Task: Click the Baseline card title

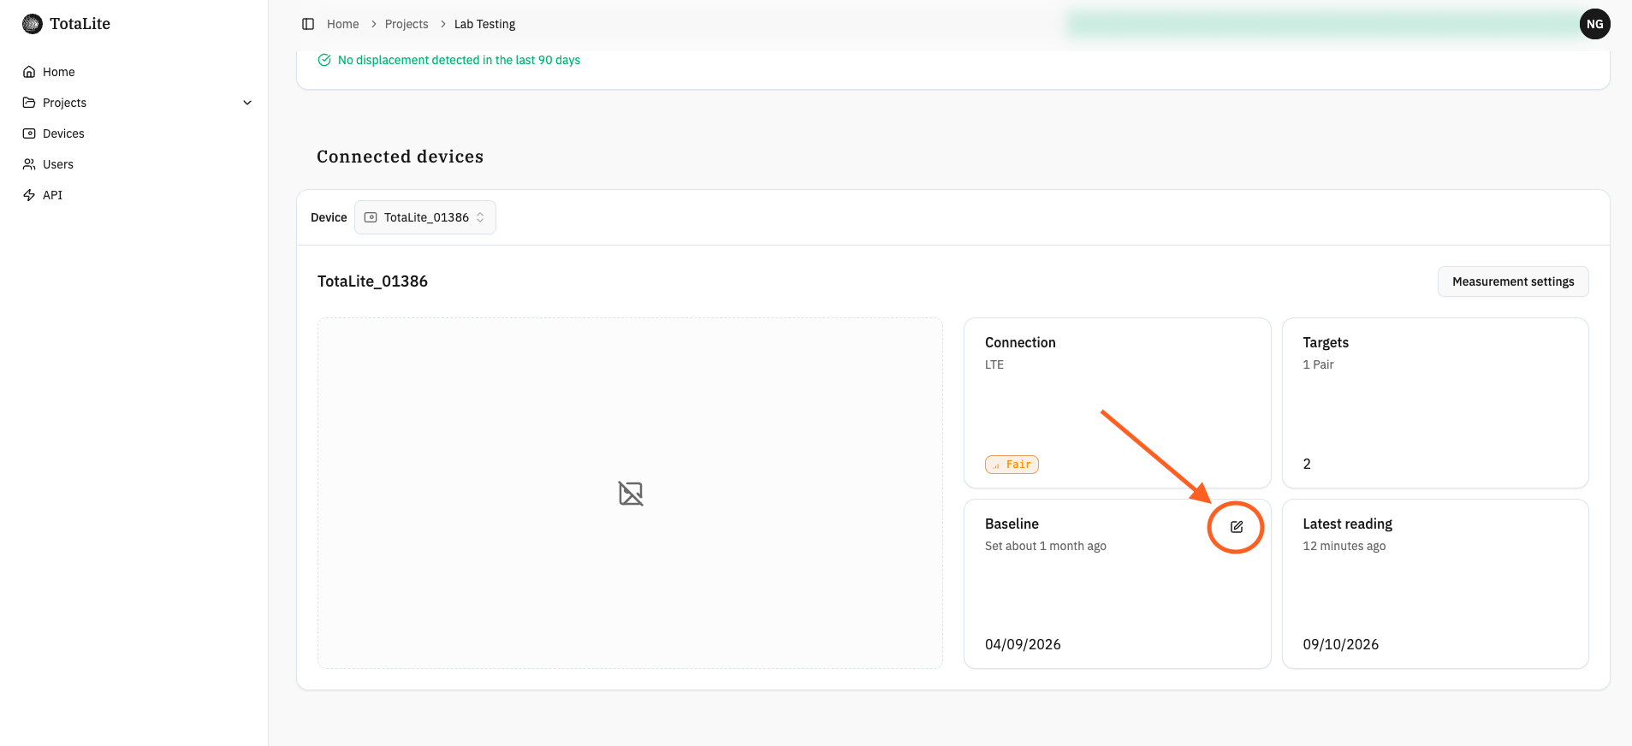Action: [1012, 524]
